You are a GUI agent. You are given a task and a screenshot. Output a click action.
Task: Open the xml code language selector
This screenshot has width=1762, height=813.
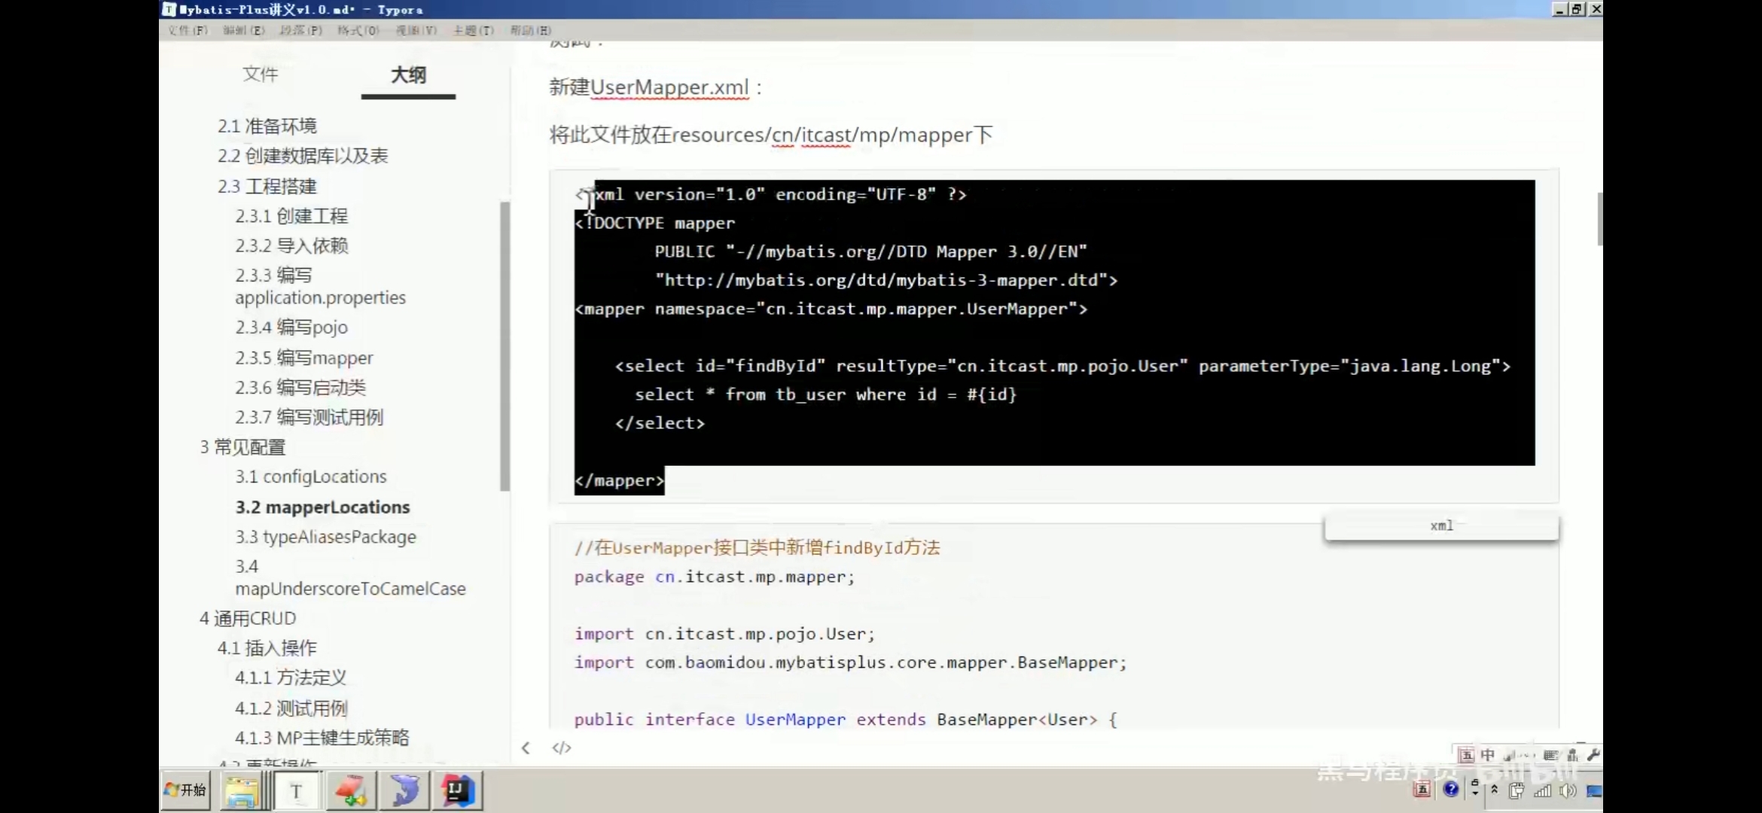point(1440,525)
